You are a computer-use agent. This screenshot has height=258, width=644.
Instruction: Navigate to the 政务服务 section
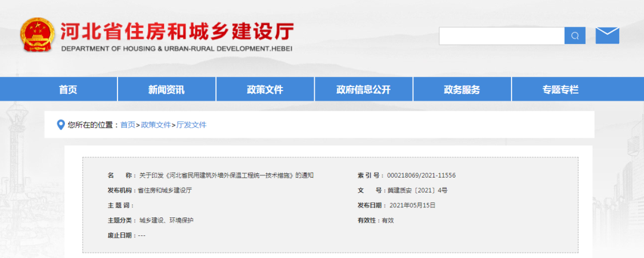pos(462,90)
